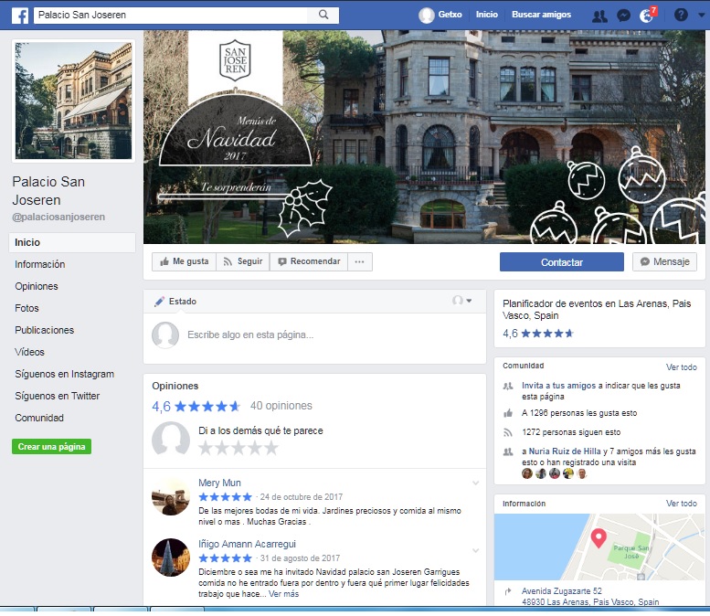The height and width of the screenshot is (616, 710).
Task: Open the 31 de agosto de 2017 date
Action: click(x=300, y=558)
